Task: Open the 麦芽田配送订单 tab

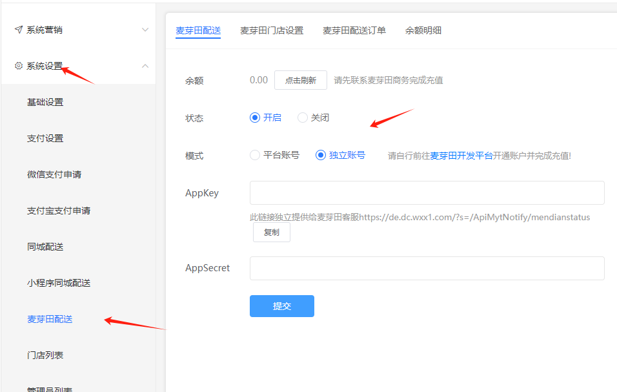Action: click(x=354, y=30)
